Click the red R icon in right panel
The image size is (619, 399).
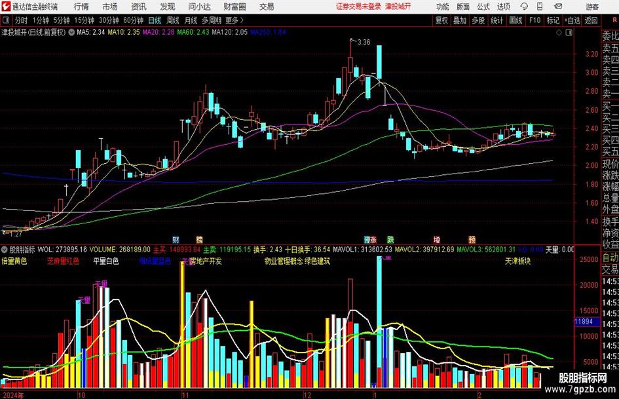point(614,20)
